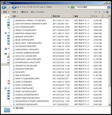The height and width of the screenshot is (115, 112).
Task: Click the Up folder arrow button
Action: 14,7
